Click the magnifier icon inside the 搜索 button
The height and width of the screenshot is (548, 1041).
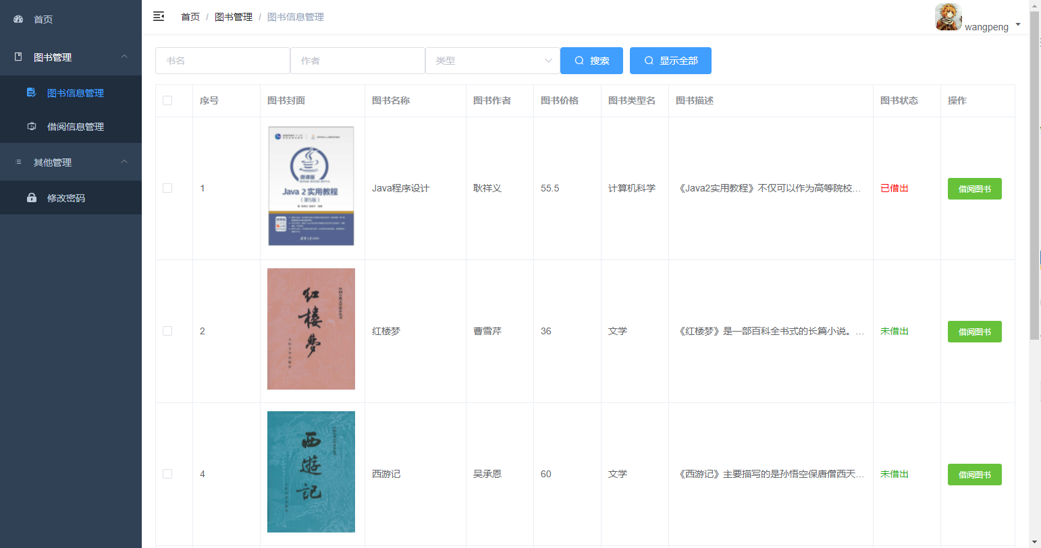point(579,60)
